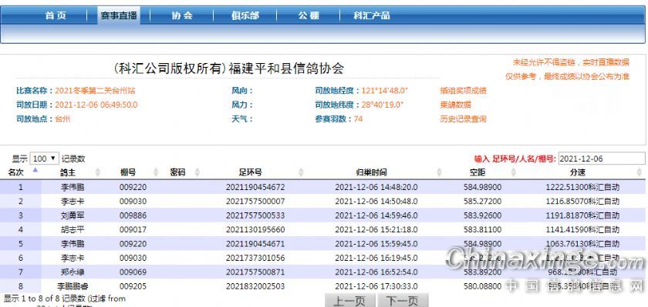Viewport: 648px width, 307px height.
Task: Sort by 密码 column sort icon
Action: pos(197,172)
